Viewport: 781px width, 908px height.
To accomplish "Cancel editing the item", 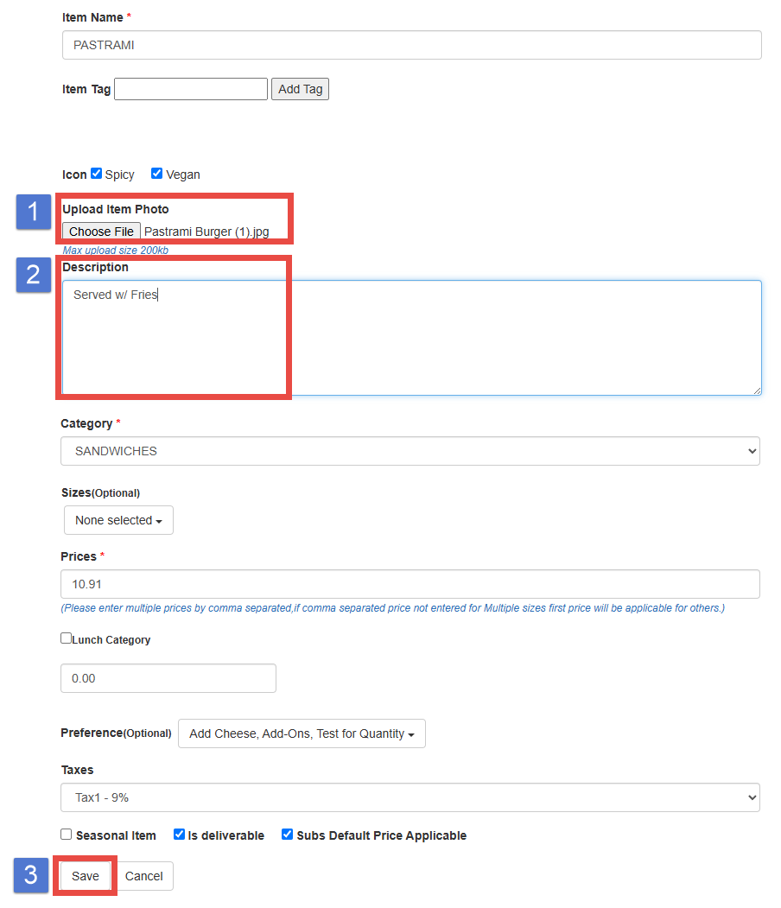I will pyautogui.click(x=144, y=876).
